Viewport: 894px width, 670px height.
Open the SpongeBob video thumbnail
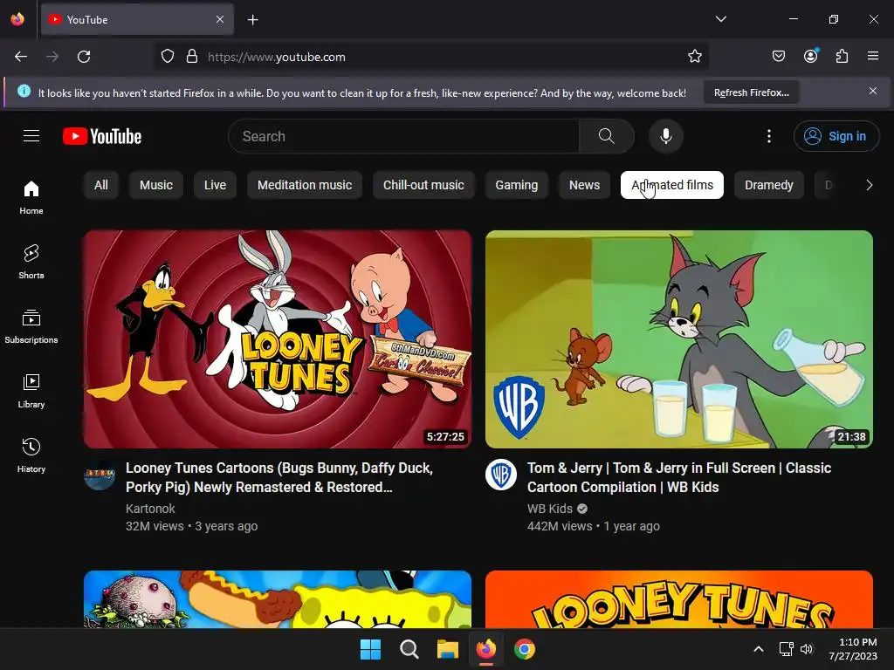click(278, 599)
